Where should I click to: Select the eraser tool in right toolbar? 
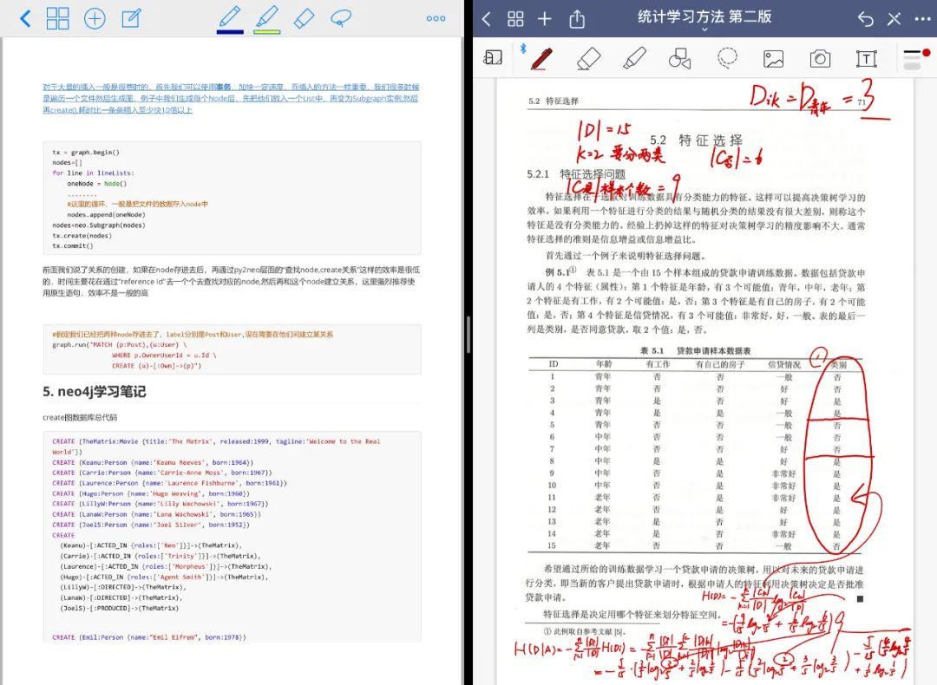pyautogui.click(x=589, y=58)
